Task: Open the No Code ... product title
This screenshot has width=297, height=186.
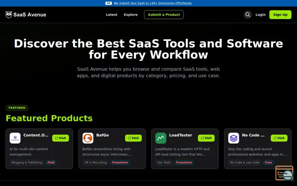Action: coord(253,135)
